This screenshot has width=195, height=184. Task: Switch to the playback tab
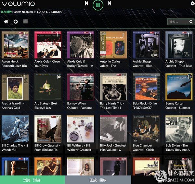pos(98,180)
